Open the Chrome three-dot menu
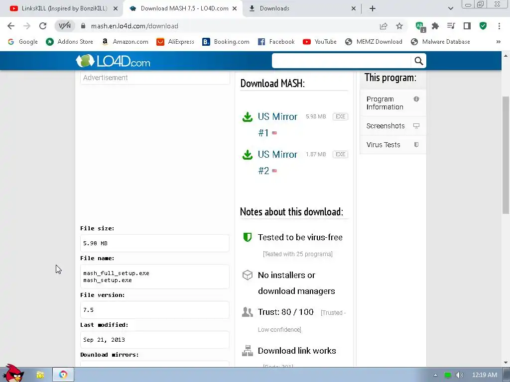This screenshot has width=510, height=382. coord(499,26)
